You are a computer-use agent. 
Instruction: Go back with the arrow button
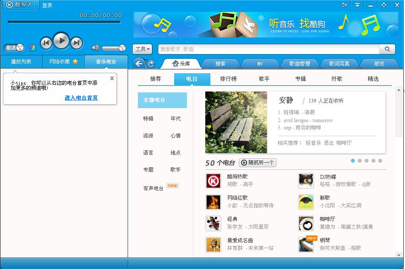tap(139, 63)
